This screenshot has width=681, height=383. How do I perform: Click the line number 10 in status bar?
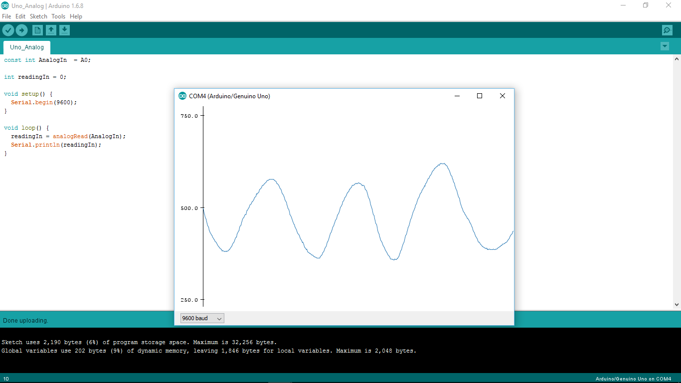click(6, 379)
